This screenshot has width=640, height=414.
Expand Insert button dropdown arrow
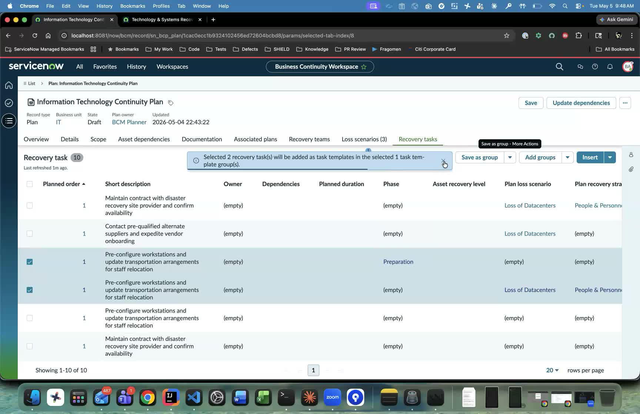pos(610,157)
